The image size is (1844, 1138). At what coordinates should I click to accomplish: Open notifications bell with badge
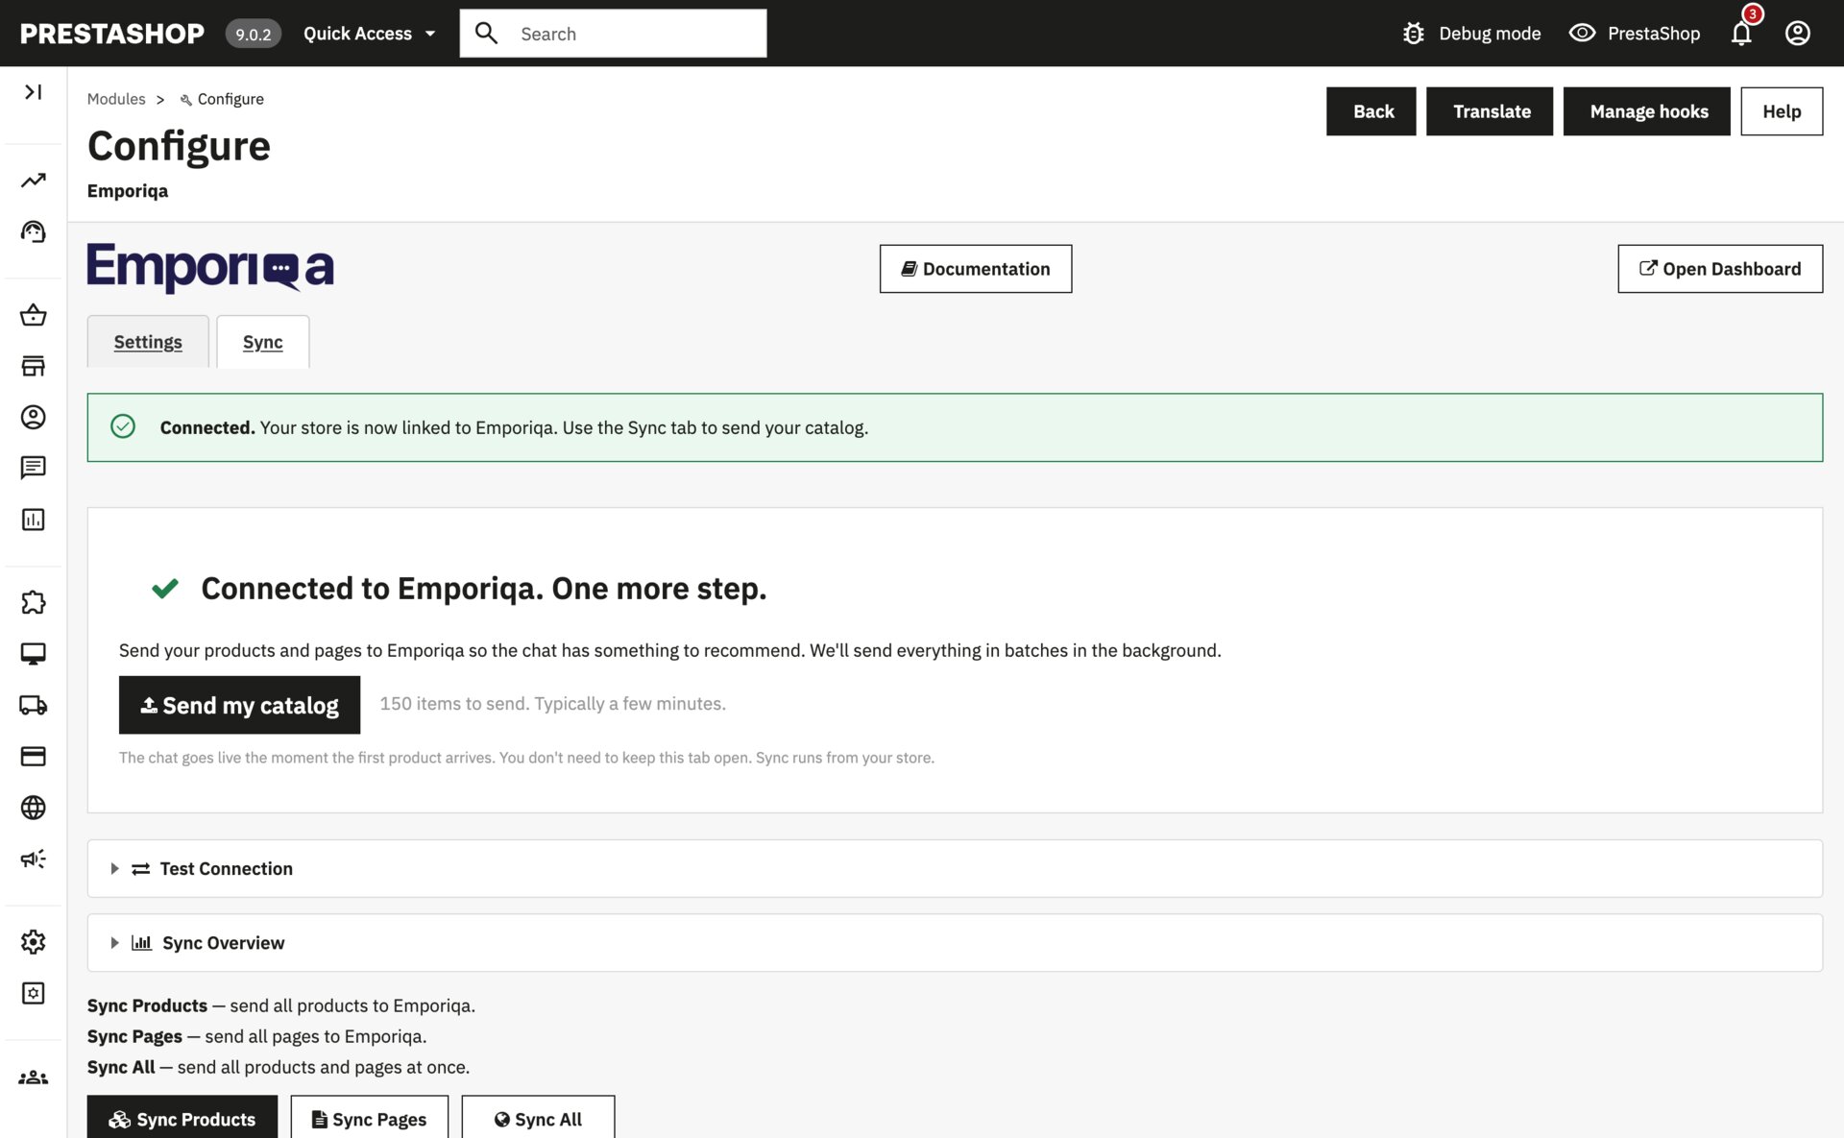pyautogui.click(x=1742, y=33)
